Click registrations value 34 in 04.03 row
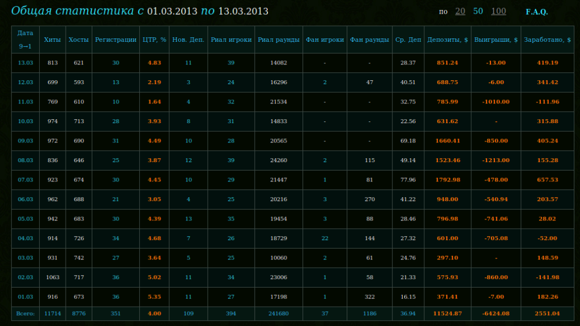The height and width of the screenshot is (326, 580). (x=116, y=238)
